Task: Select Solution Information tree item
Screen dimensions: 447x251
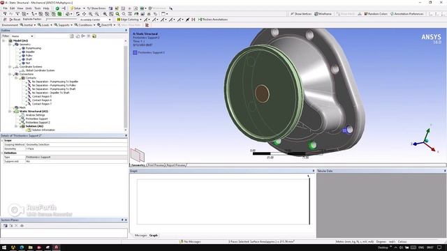Action: [43, 130]
